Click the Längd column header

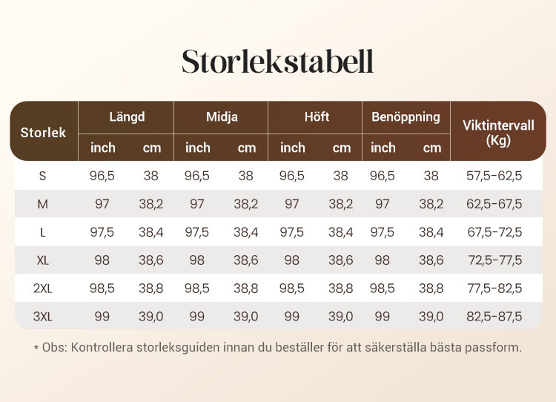[127, 117]
